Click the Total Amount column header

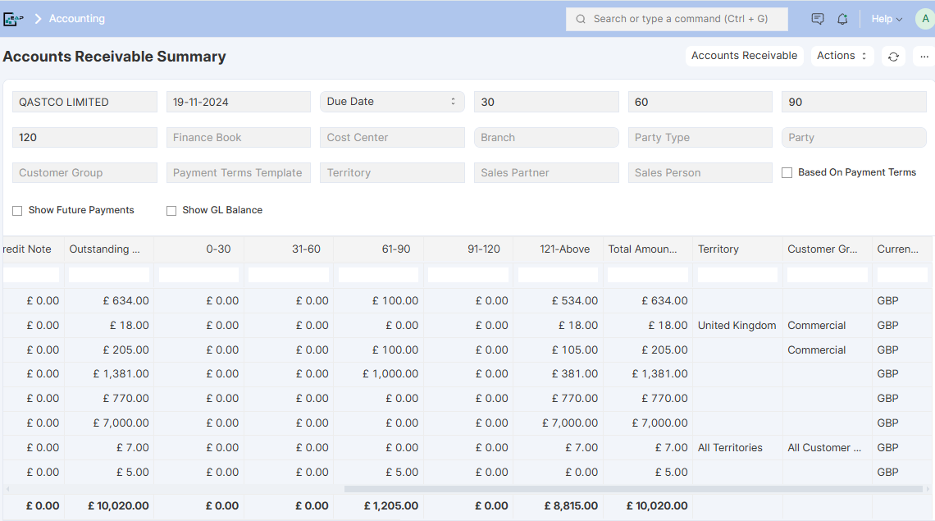[648, 249]
